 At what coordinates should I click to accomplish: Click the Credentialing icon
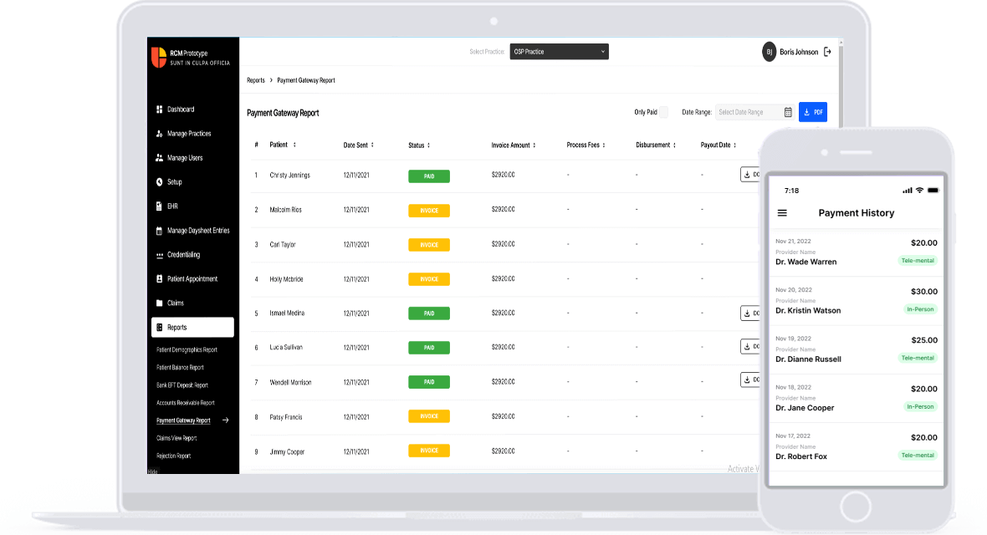tap(159, 254)
